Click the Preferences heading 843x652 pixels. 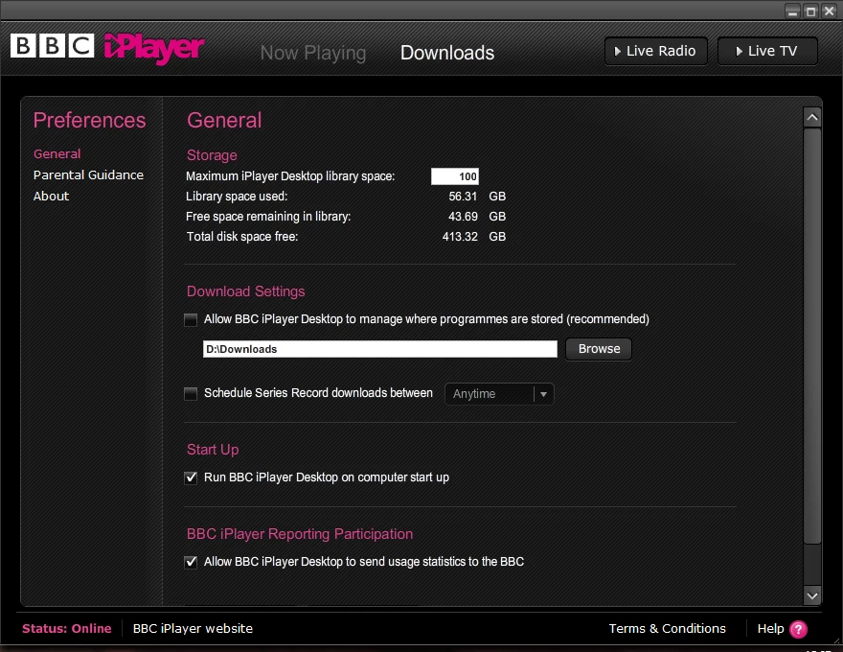point(89,121)
